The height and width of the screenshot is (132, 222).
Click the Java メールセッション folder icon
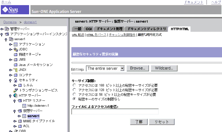coord(16,65)
